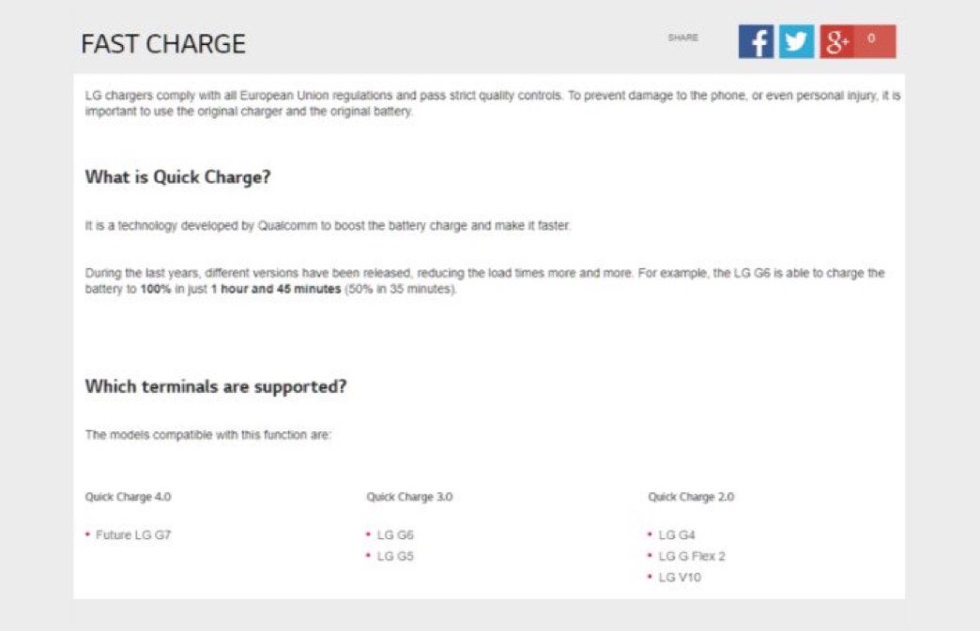Select the LG V10 list item

pyautogui.click(x=680, y=578)
